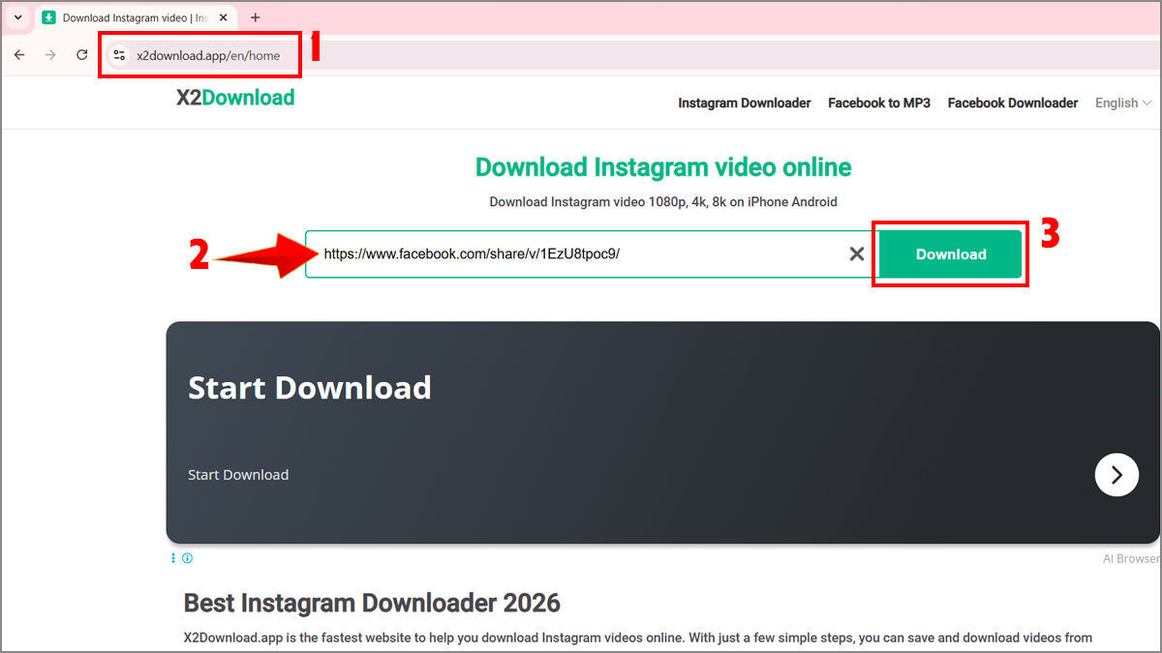The width and height of the screenshot is (1162, 653).
Task: Select the pasted Facebook URL input field
Action: coord(581,253)
